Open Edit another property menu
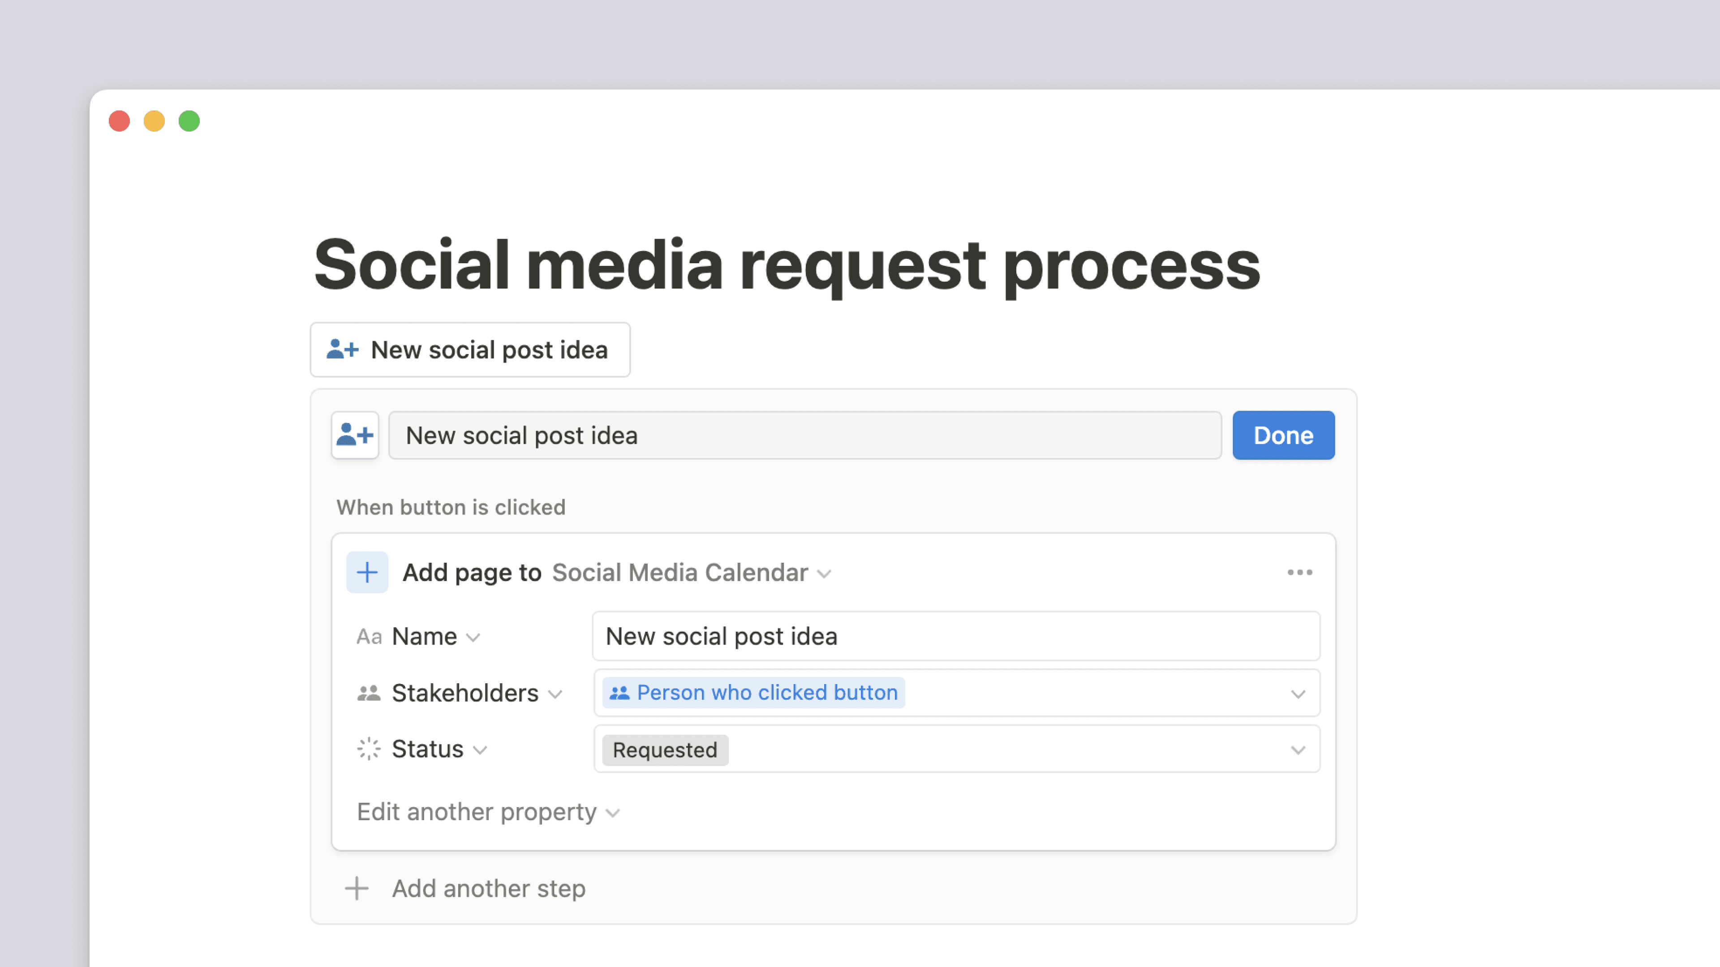1720x967 pixels. (488, 812)
